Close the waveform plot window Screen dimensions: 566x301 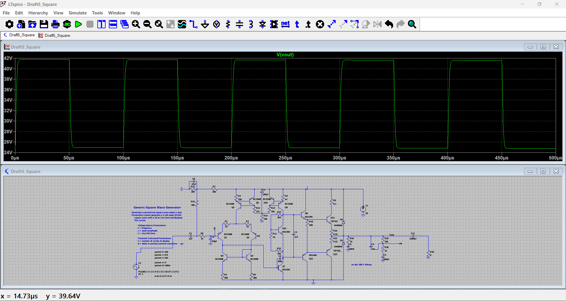pyautogui.click(x=556, y=47)
